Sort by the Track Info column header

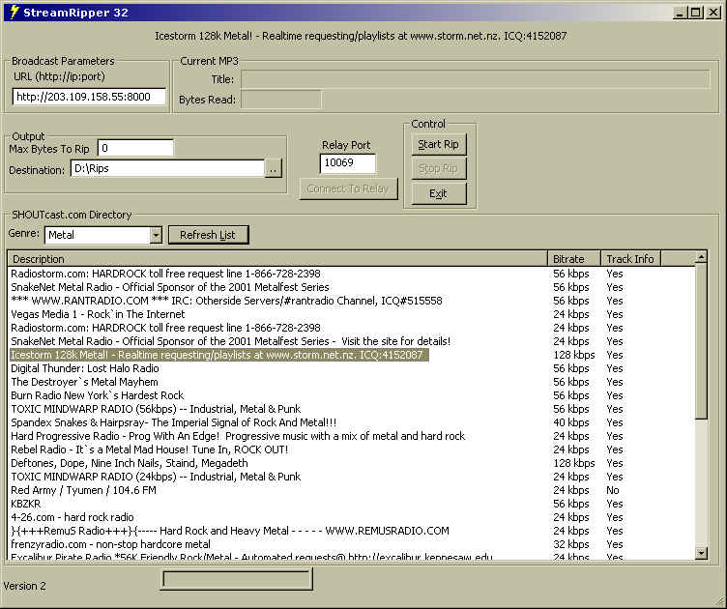point(630,259)
